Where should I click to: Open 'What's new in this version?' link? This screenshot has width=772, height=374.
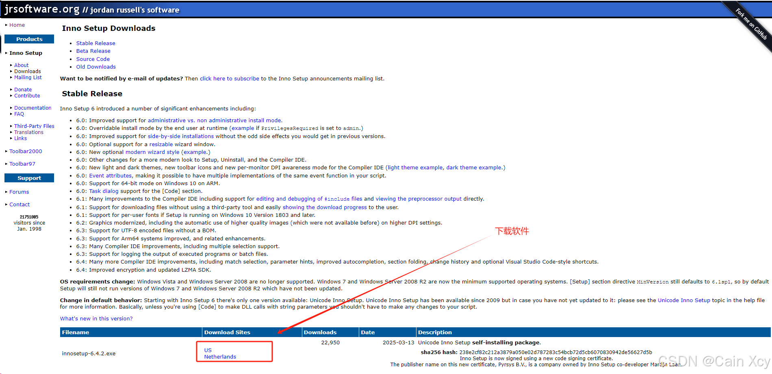tap(96, 319)
